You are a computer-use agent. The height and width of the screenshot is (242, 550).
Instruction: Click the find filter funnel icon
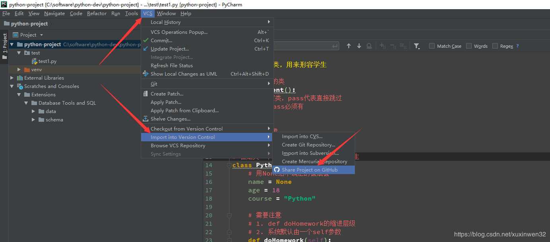tap(416, 46)
